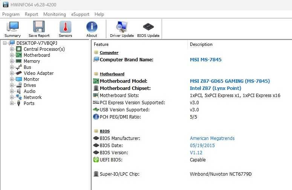The height and width of the screenshot is (190, 292).
Task: Click the About info icon
Action: (92, 27)
